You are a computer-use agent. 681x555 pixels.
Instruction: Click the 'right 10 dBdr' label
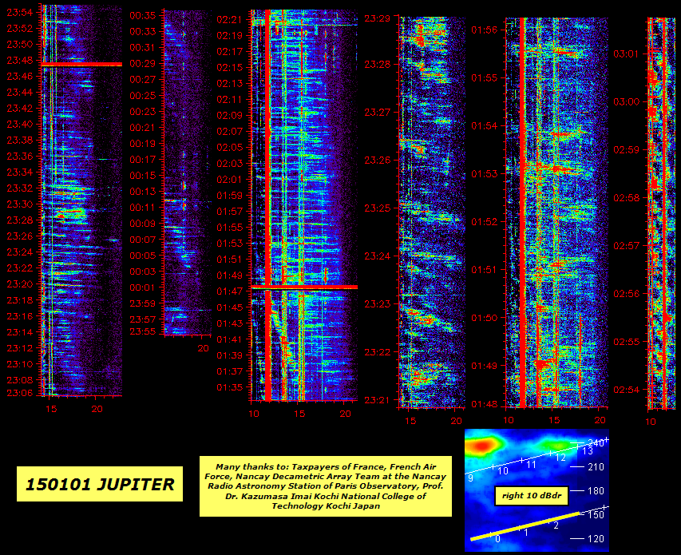532,495
